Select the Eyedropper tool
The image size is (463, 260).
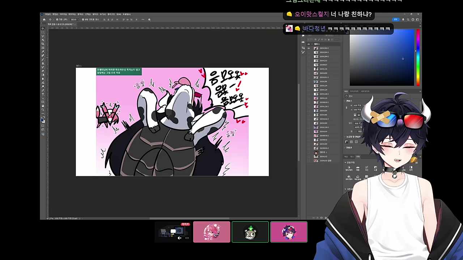43,52
